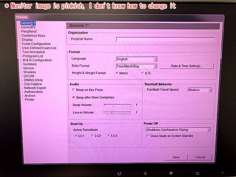Open Pictogram List page
236x177 pixels.
33,56
